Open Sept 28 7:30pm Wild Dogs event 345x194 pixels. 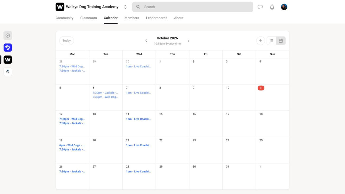[x=72, y=66]
